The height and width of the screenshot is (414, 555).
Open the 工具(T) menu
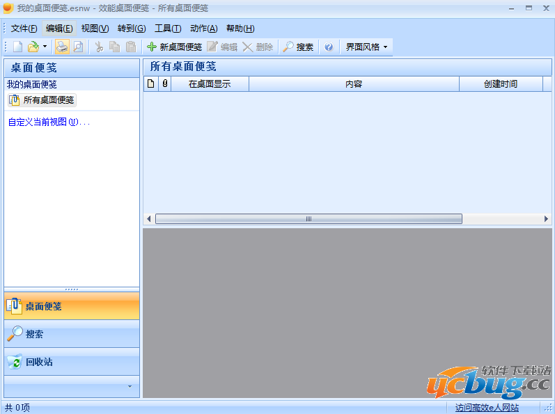pos(168,29)
